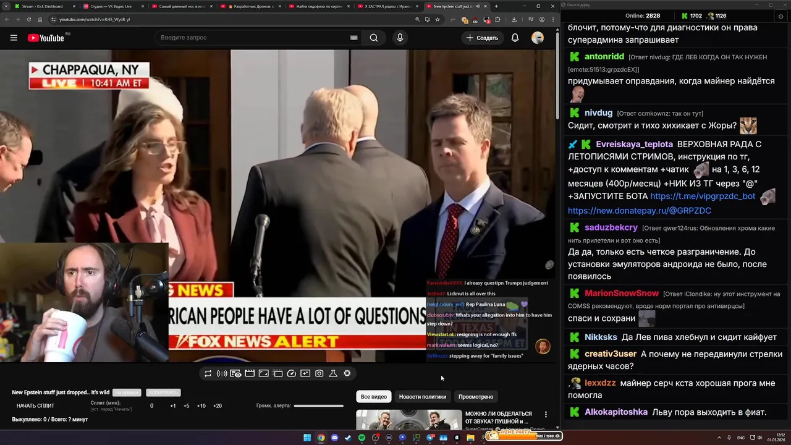Viewport: 791px width, 445px height.
Task: Add +5 minutes to split
Action: point(187,406)
